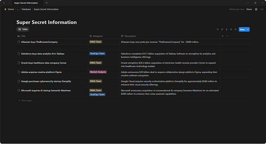Click M&A Team tag in Google row
Image resolution: width=266 pixels, height=144 pixels.
(x=96, y=81)
